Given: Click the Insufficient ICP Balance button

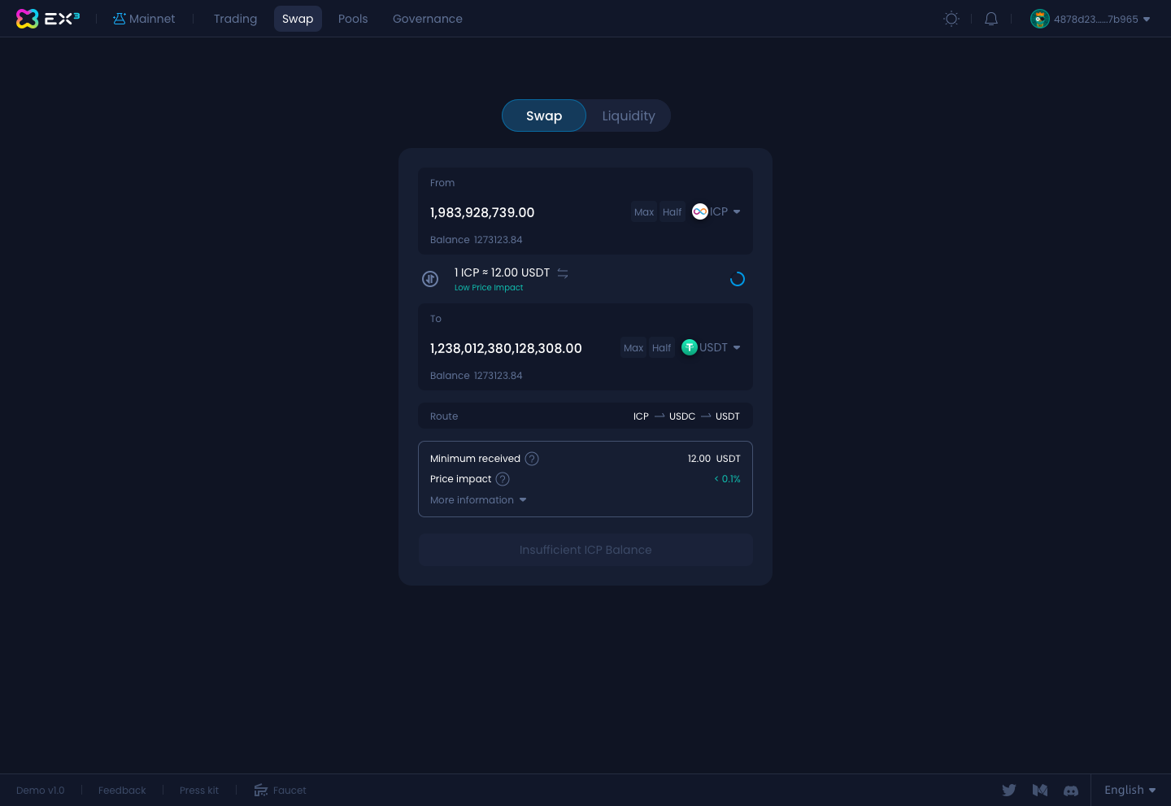Looking at the screenshot, I should tap(585, 550).
